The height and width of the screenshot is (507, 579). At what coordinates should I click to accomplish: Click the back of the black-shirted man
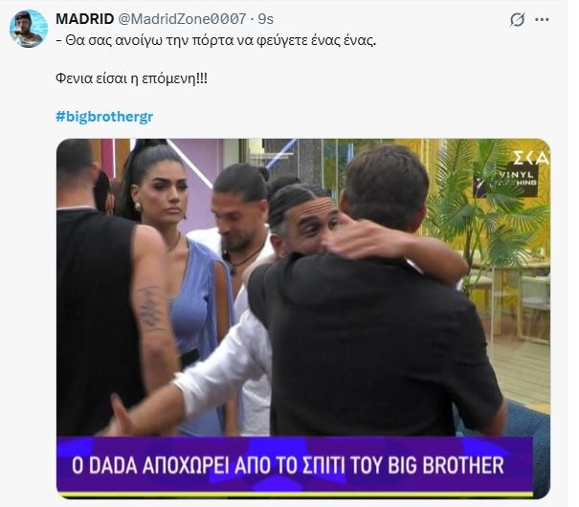(373, 332)
